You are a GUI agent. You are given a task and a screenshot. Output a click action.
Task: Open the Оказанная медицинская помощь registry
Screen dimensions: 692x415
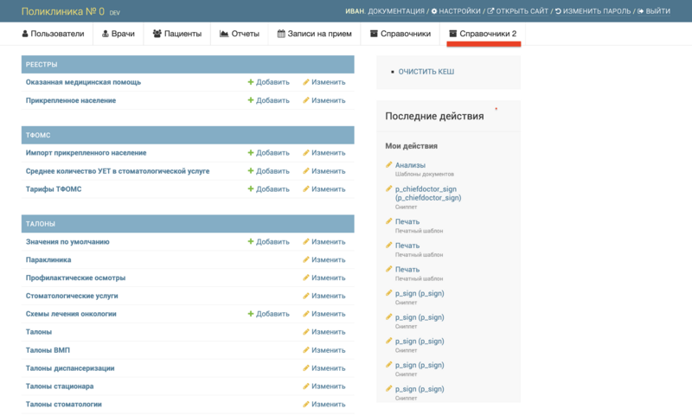(83, 82)
